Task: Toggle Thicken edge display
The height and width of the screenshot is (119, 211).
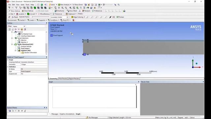Action: pyautogui.click(x=120, y=17)
